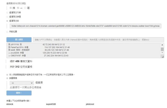Enable the 噓 comment type checkbox
This screenshot has width=167, height=108.
25,8
